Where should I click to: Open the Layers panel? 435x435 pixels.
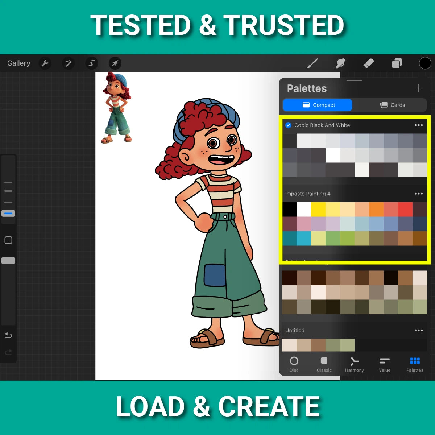[x=397, y=63]
